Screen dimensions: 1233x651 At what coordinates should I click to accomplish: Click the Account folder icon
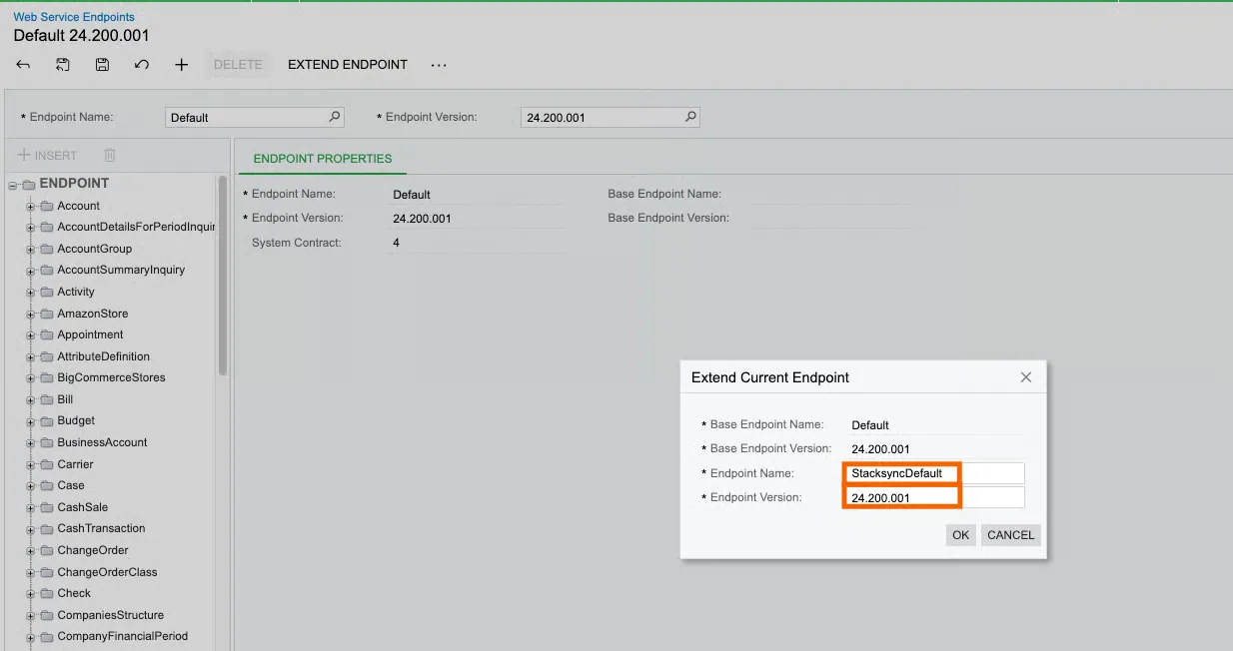coord(46,206)
